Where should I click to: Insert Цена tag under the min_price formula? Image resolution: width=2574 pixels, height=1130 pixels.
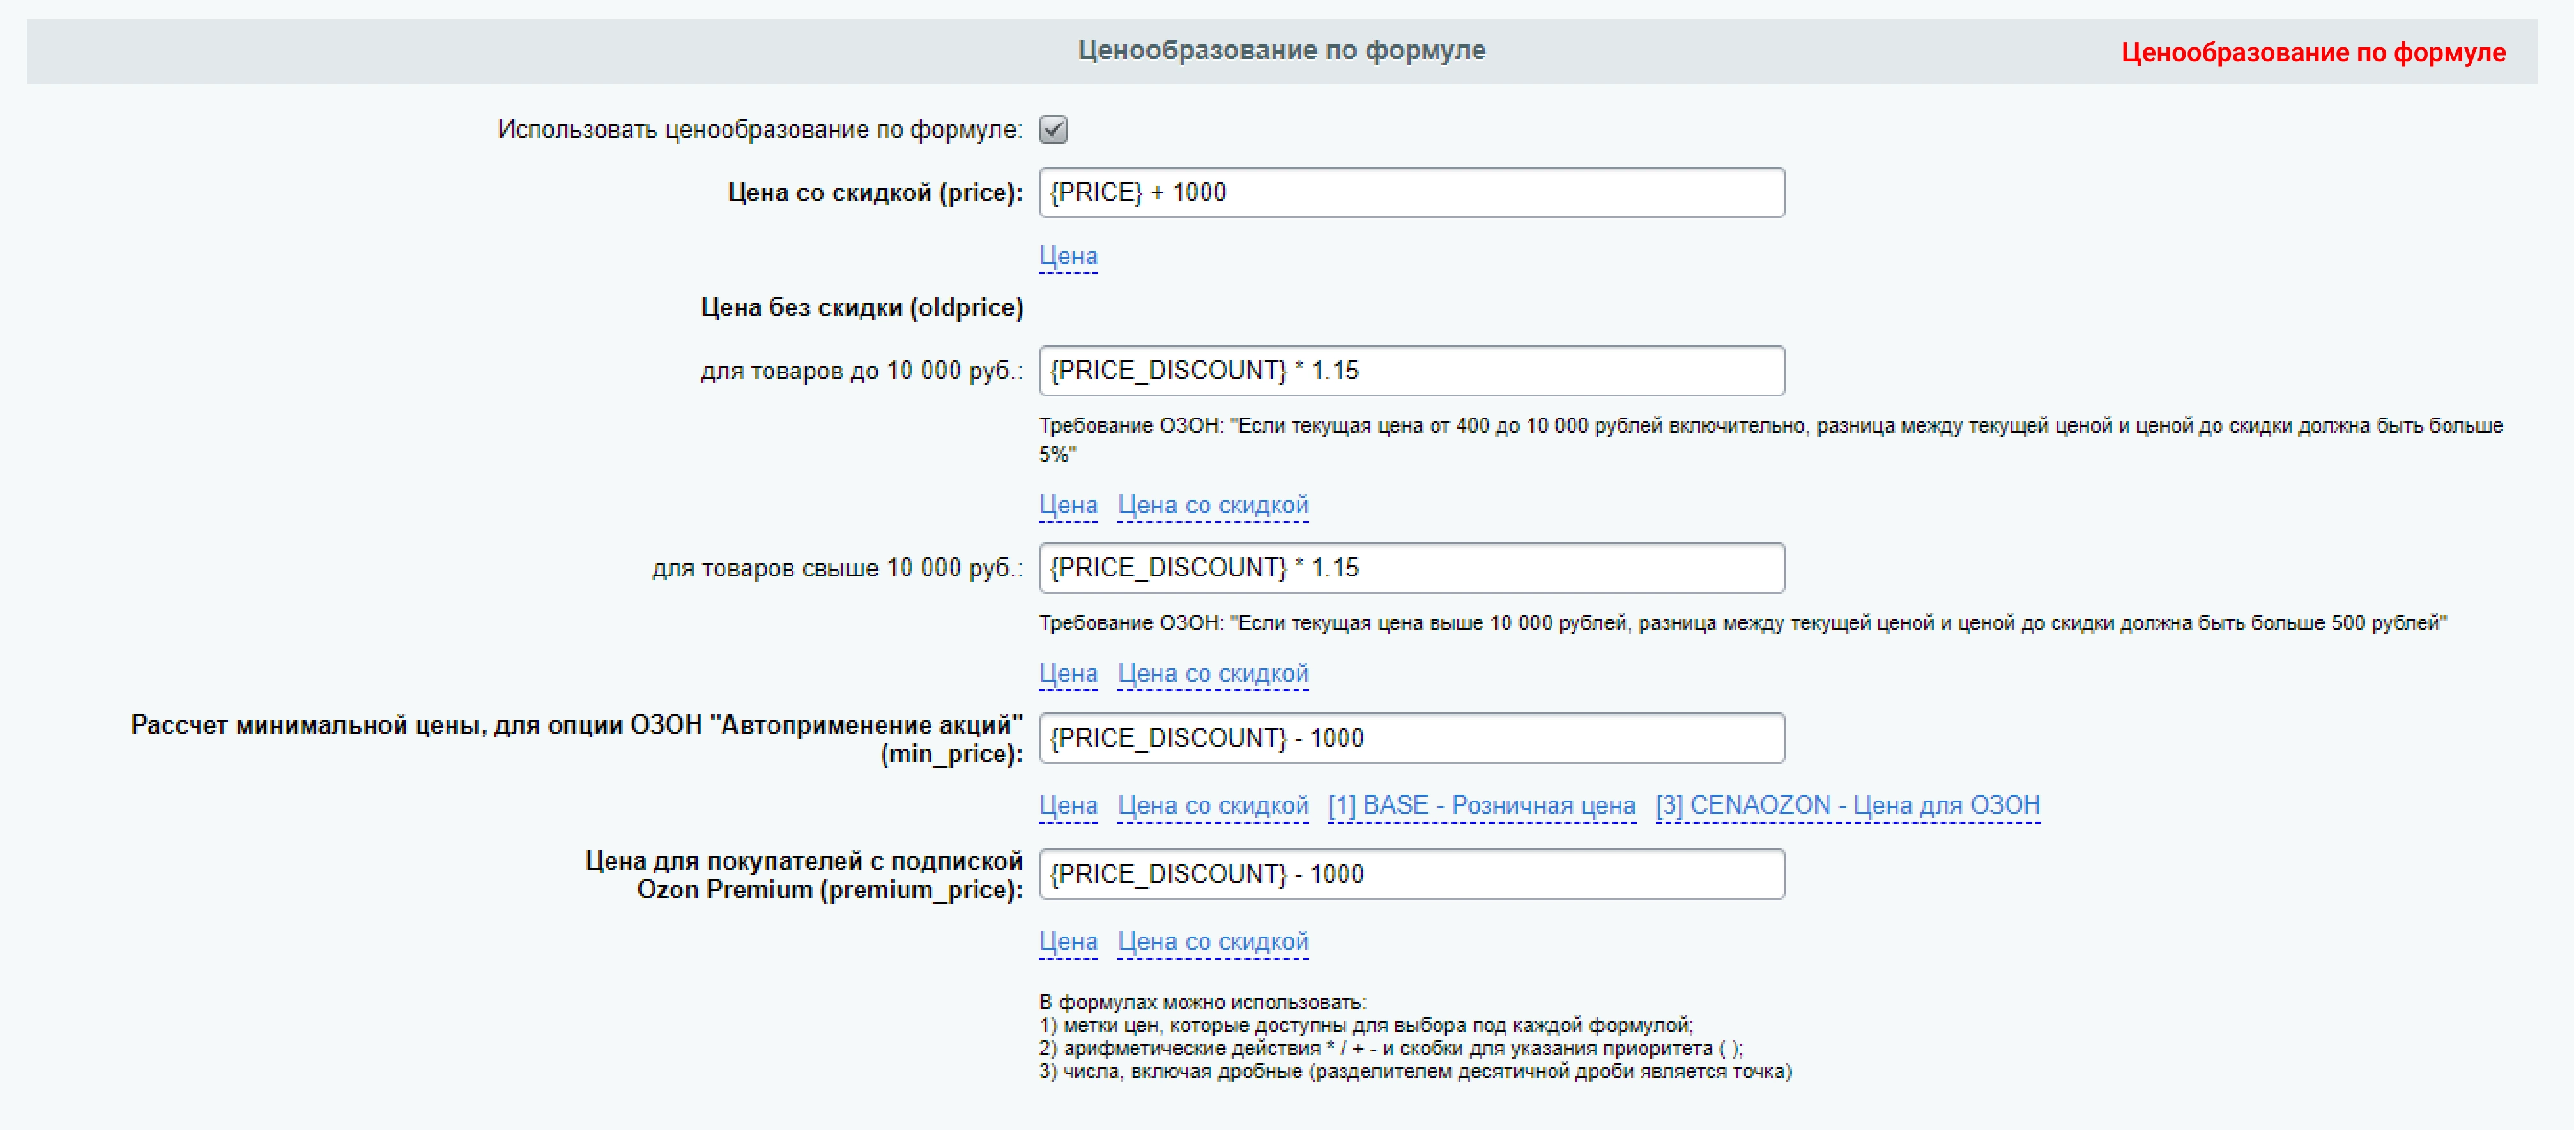pyautogui.click(x=1068, y=806)
